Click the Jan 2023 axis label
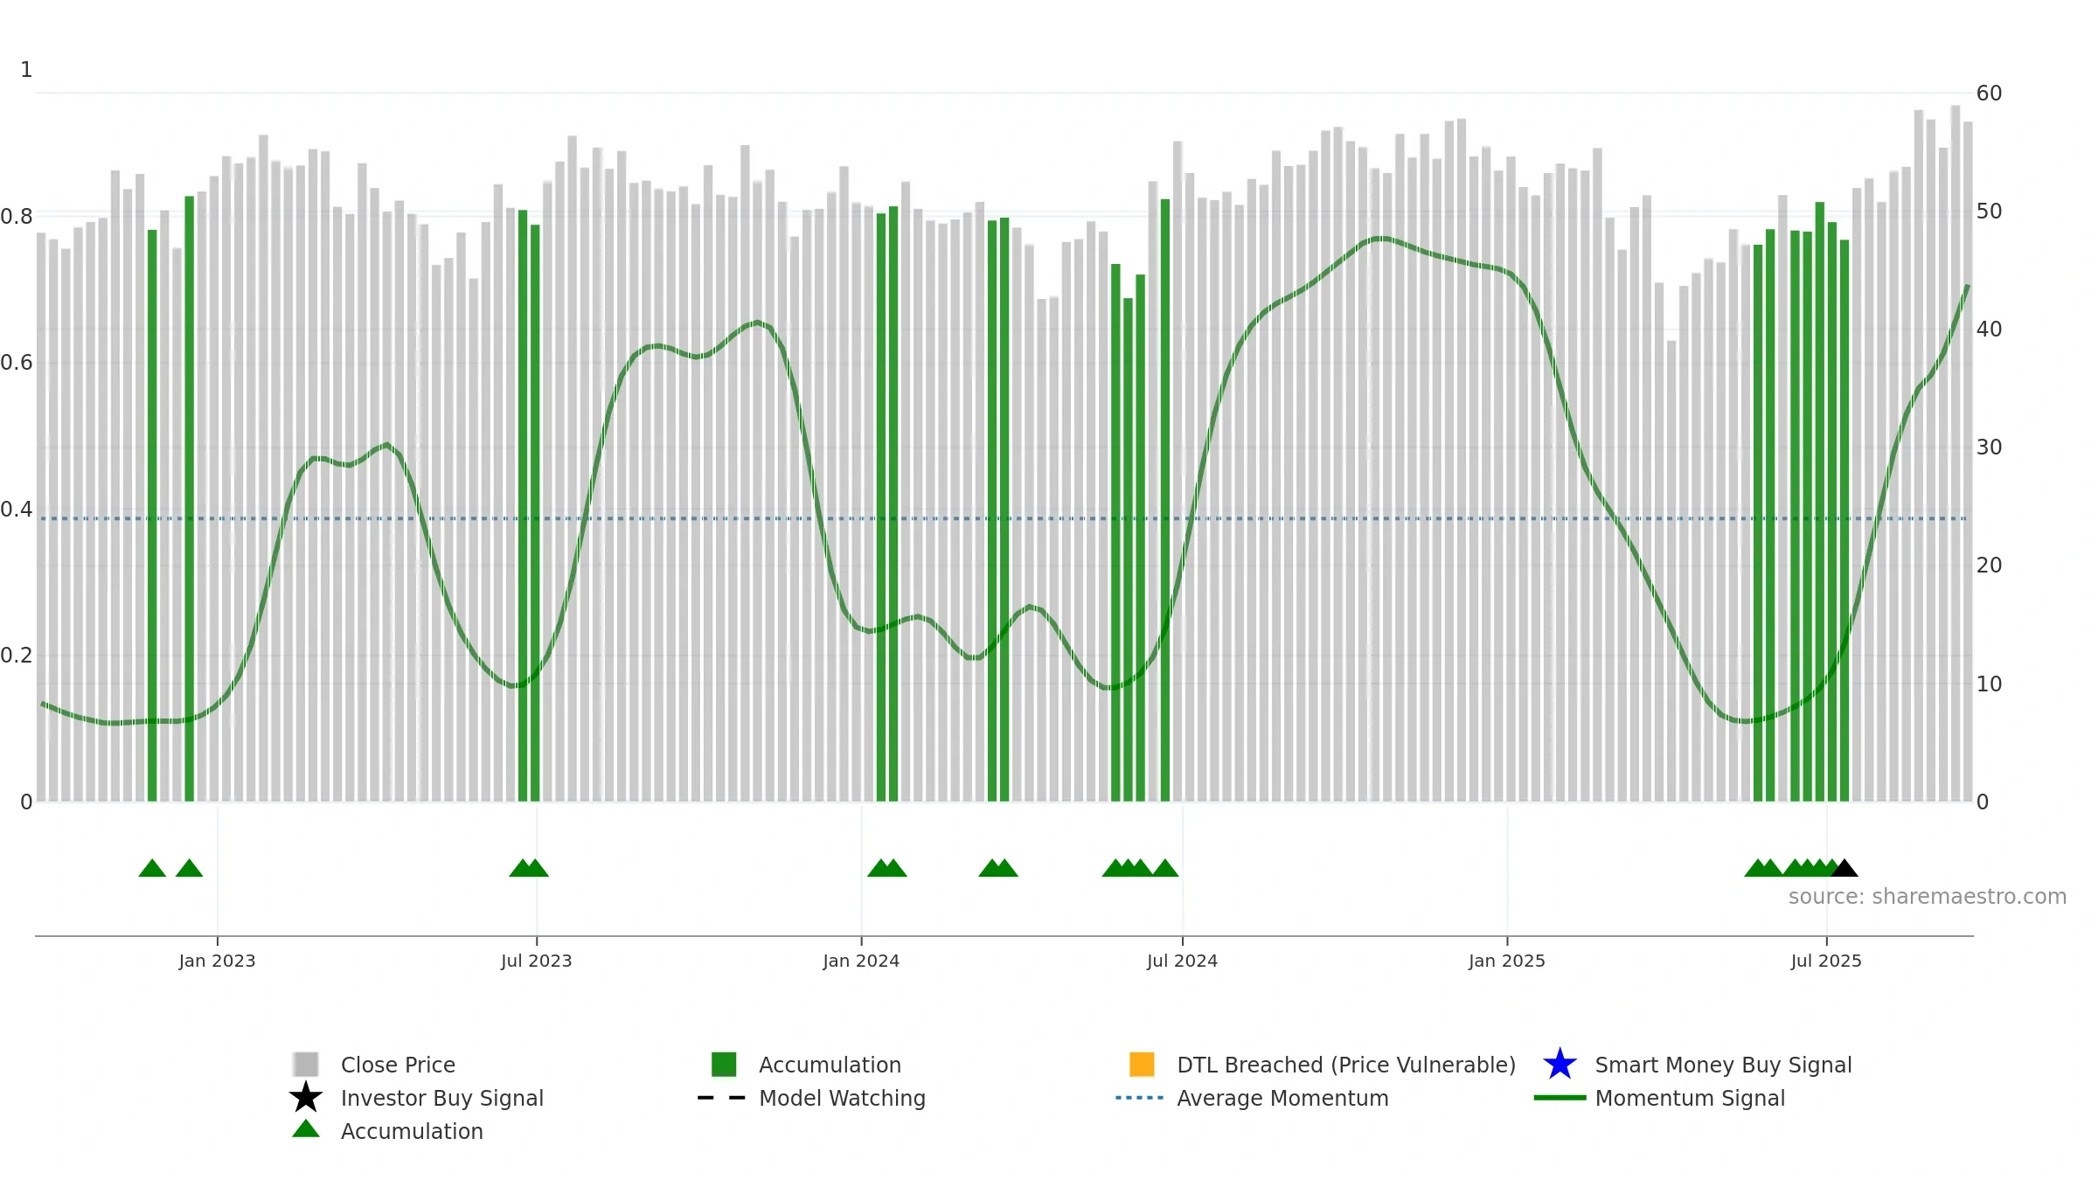This screenshot has width=2098, height=1180. pyautogui.click(x=217, y=961)
